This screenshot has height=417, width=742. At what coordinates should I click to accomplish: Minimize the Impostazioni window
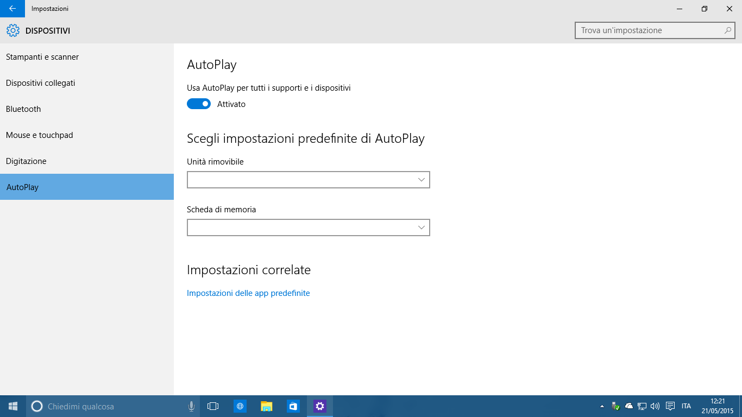[680, 9]
